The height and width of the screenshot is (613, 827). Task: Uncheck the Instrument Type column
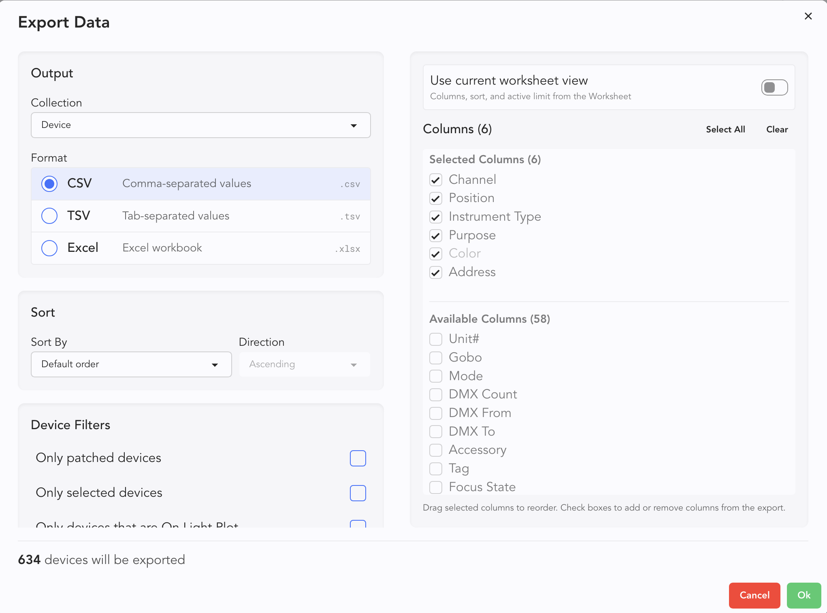click(436, 217)
